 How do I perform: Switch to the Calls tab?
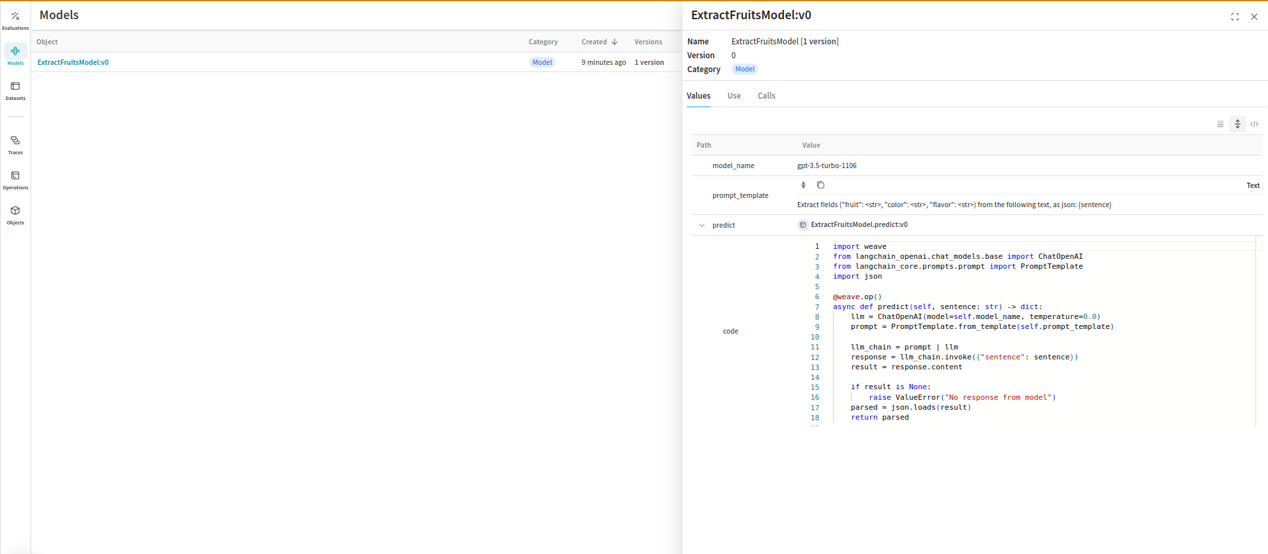[x=766, y=96]
